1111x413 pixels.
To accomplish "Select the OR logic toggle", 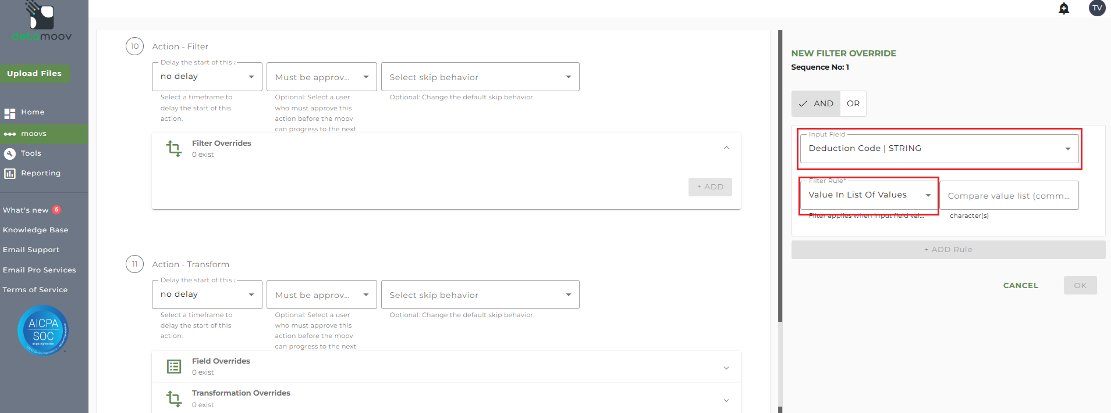I will coord(853,103).
